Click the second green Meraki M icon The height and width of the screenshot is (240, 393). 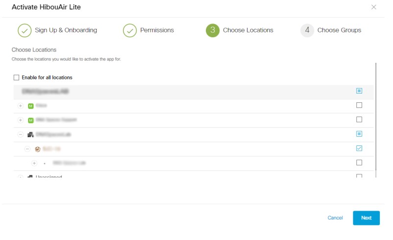30,120
